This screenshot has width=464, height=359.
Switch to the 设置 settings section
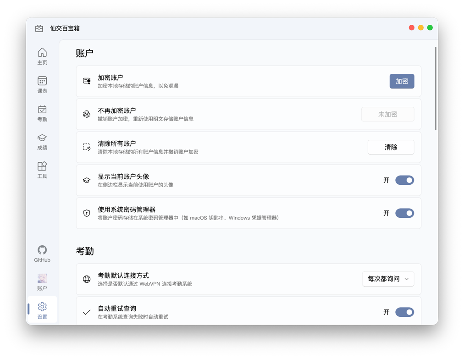(x=42, y=310)
